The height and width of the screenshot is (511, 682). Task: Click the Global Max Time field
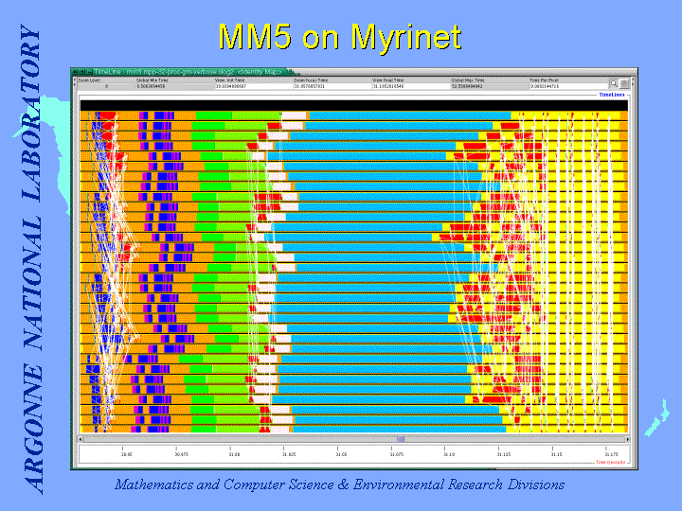[x=489, y=86]
